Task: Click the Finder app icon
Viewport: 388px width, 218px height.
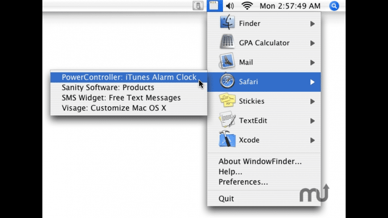Action: coord(227,22)
